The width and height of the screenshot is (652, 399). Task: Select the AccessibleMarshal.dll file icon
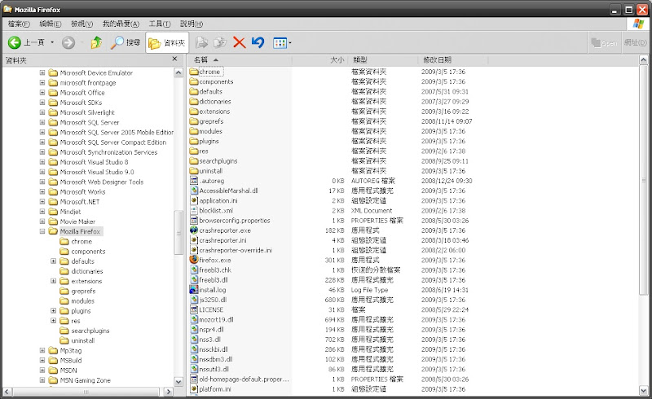(x=194, y=191)
